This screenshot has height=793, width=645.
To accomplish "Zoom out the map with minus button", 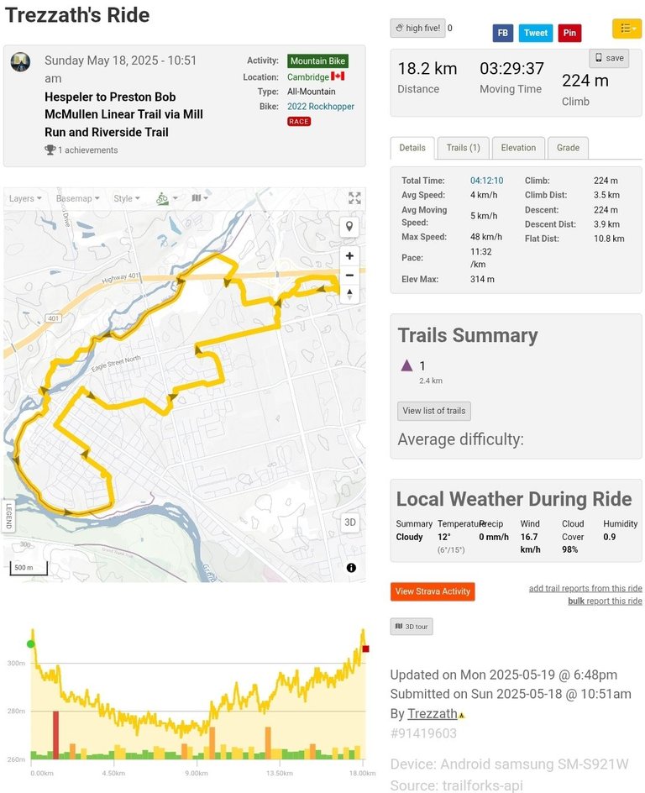I will click(x=349, y=276).
